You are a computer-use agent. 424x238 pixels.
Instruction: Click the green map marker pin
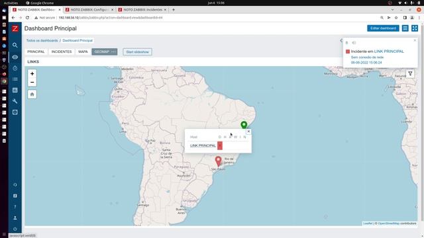pyautogui.click(x=244, y=125)
